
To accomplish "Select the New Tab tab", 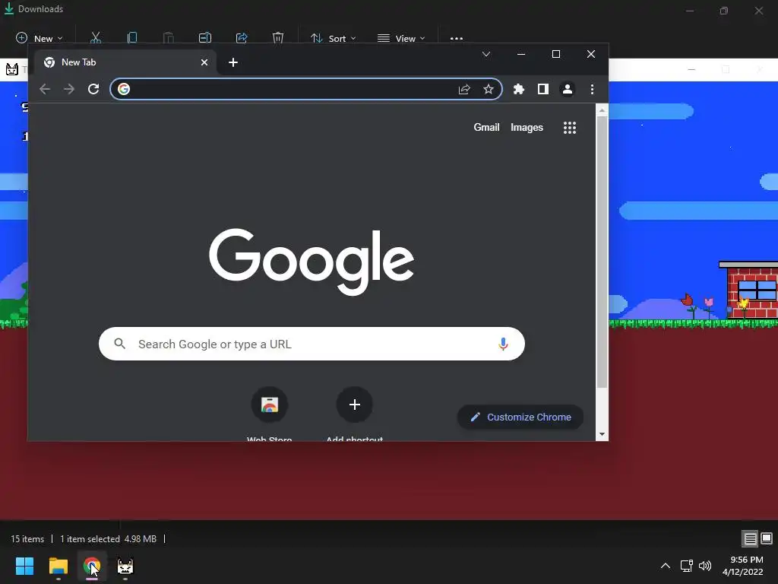I will [125, 62].
